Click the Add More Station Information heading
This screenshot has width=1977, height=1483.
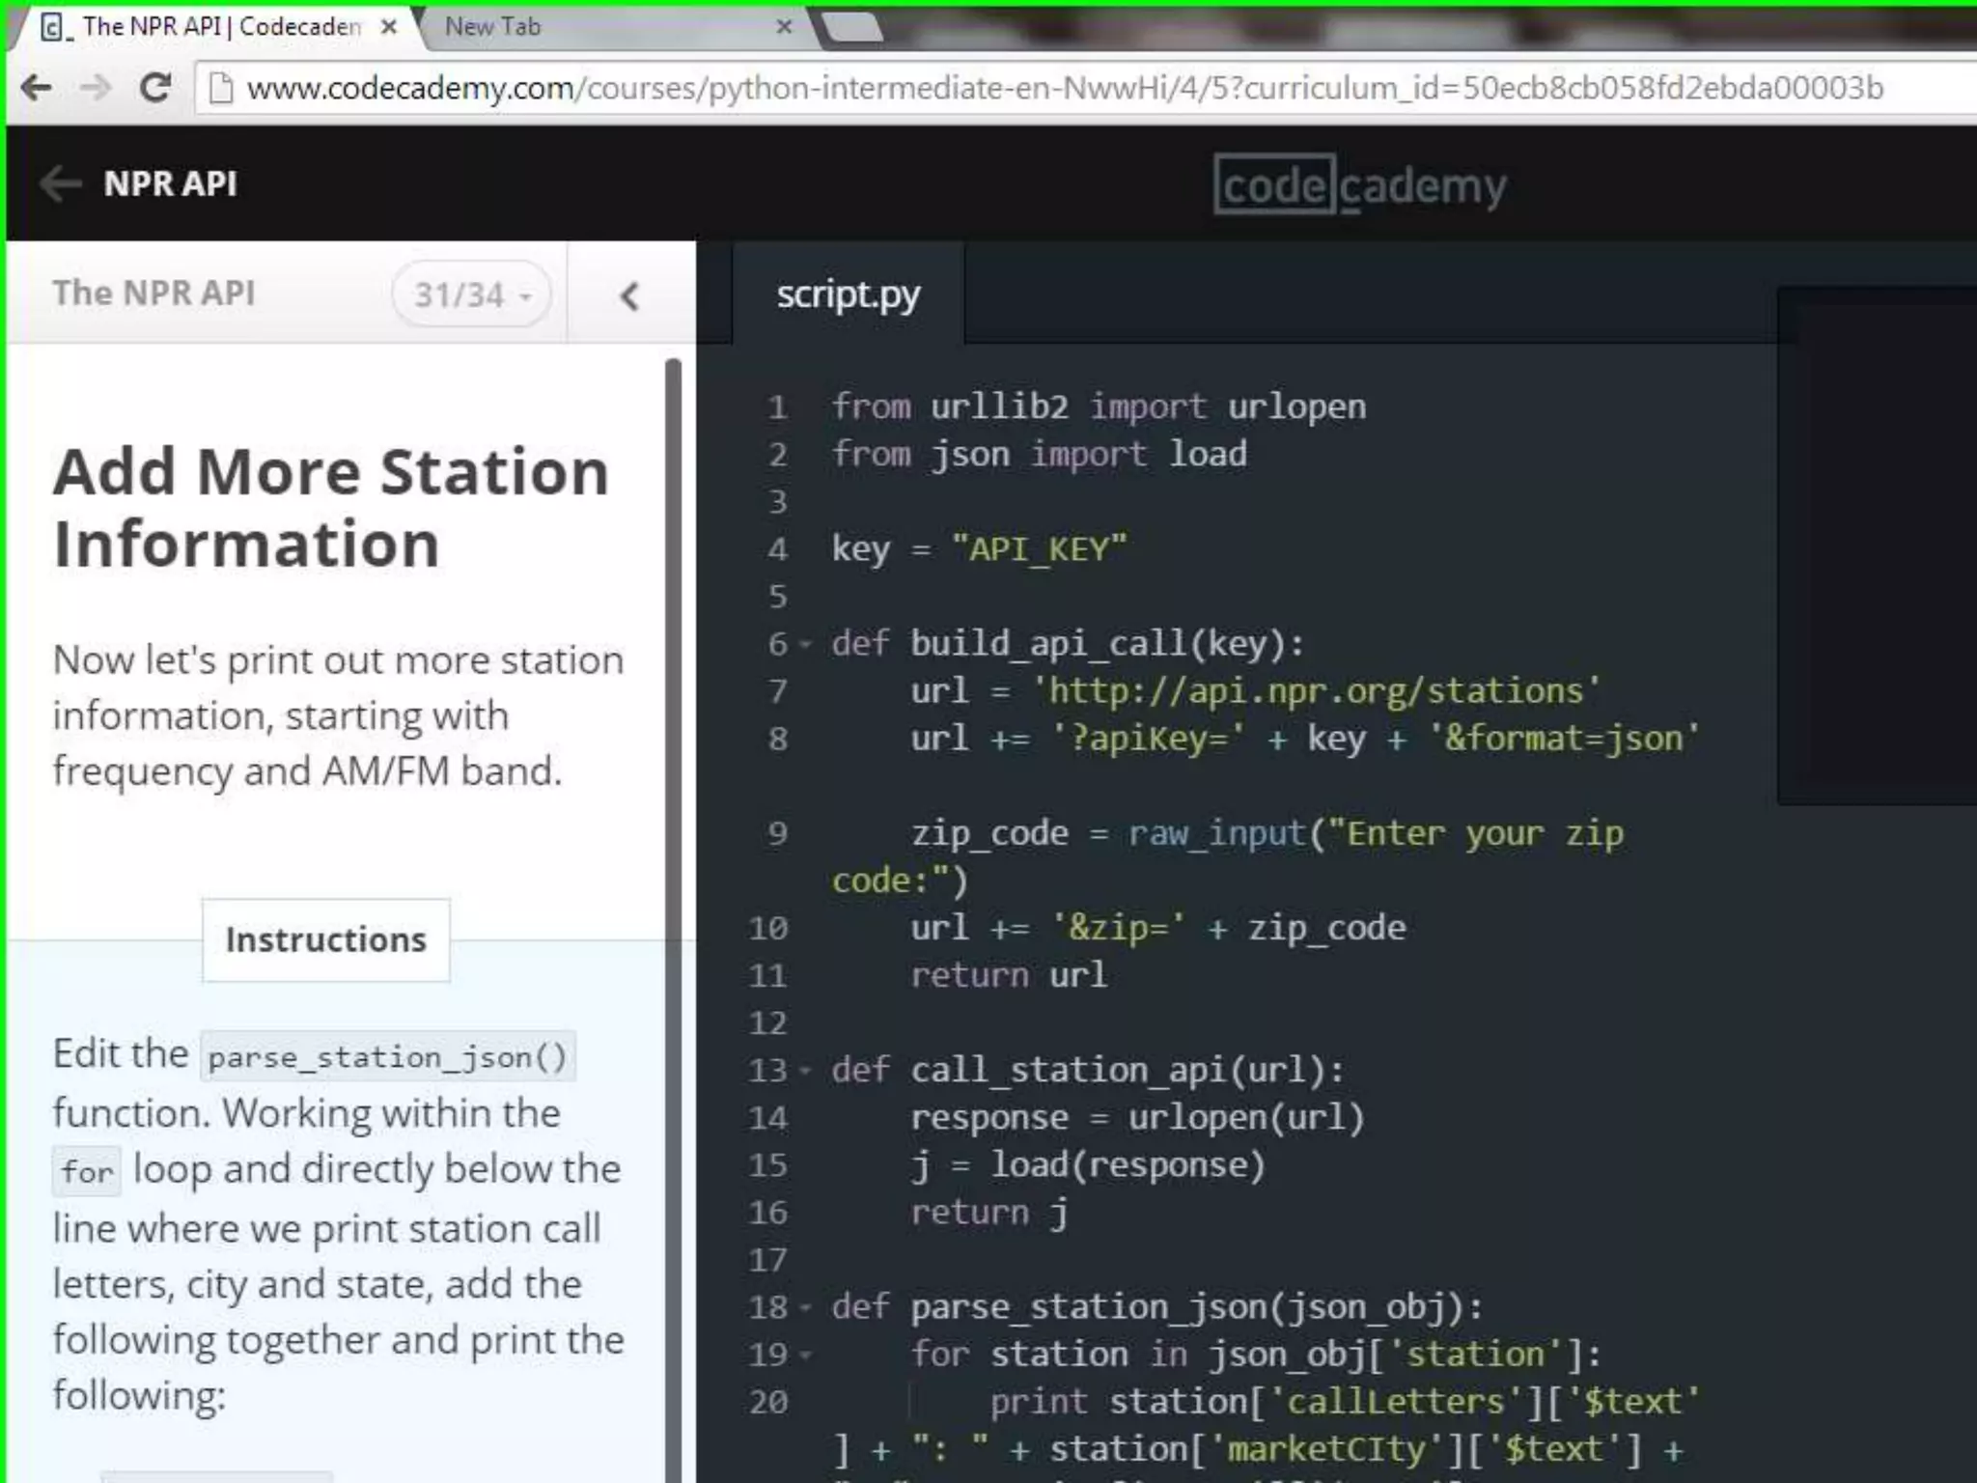[331, 508]
